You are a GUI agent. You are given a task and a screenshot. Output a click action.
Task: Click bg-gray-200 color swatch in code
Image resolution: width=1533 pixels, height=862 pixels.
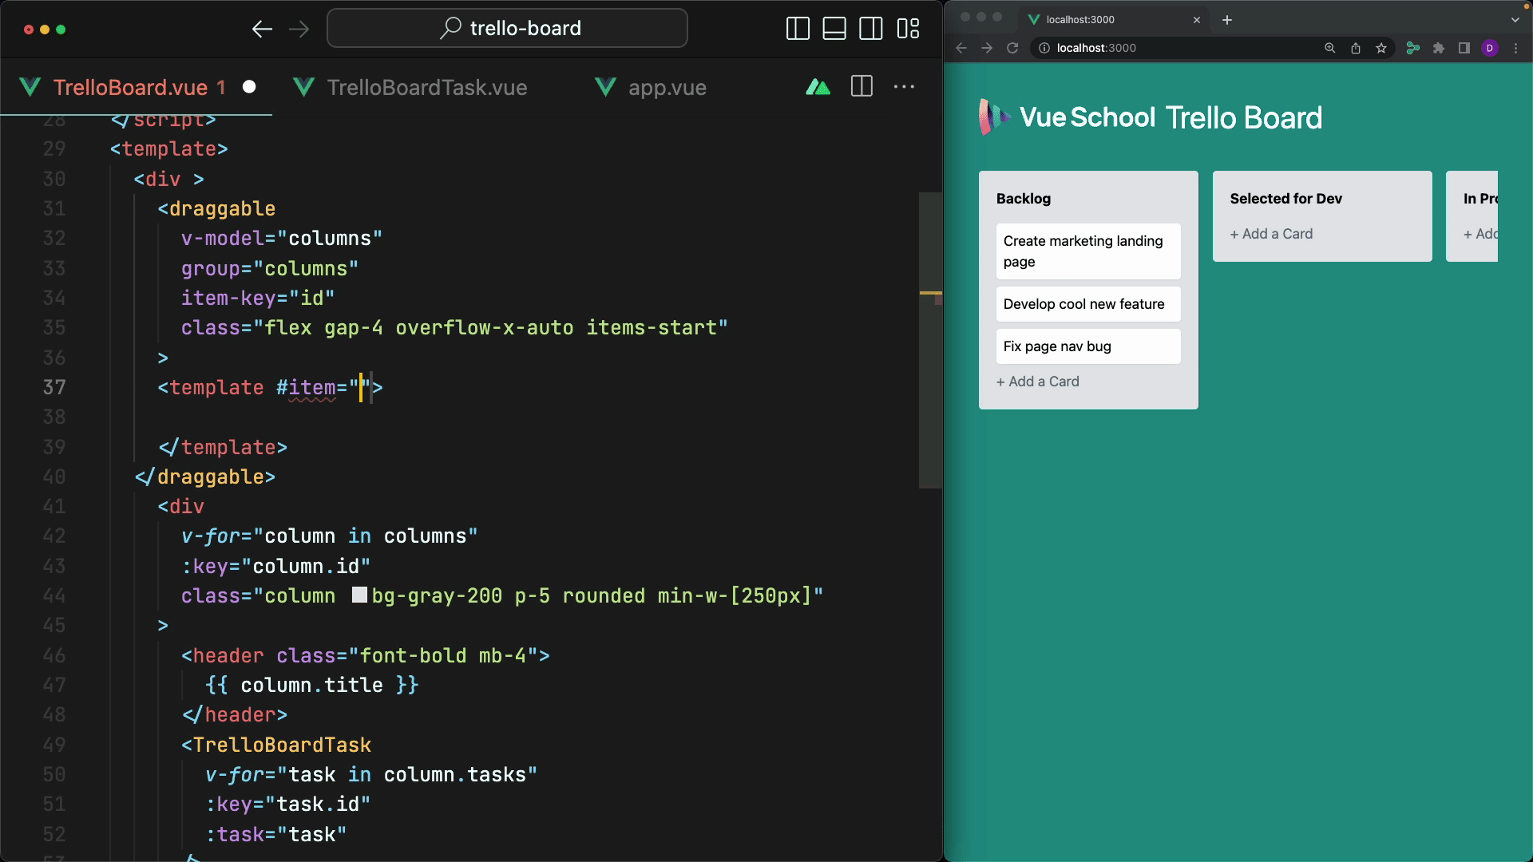point(359,595)
